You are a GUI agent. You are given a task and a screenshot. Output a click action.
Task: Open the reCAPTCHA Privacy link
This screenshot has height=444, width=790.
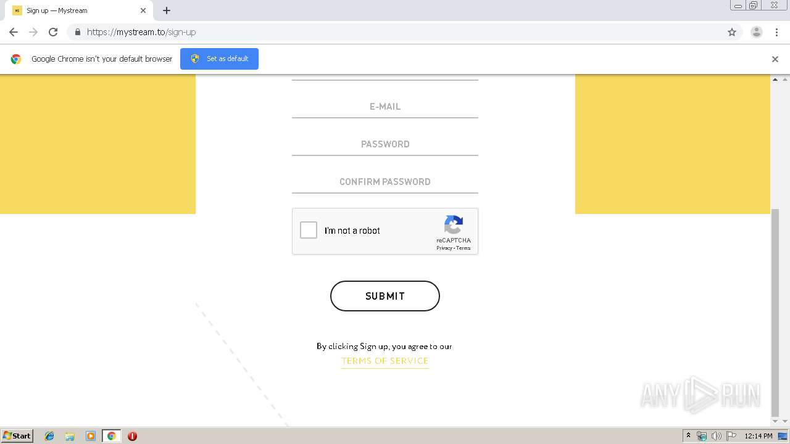click(x=444, y=248)
